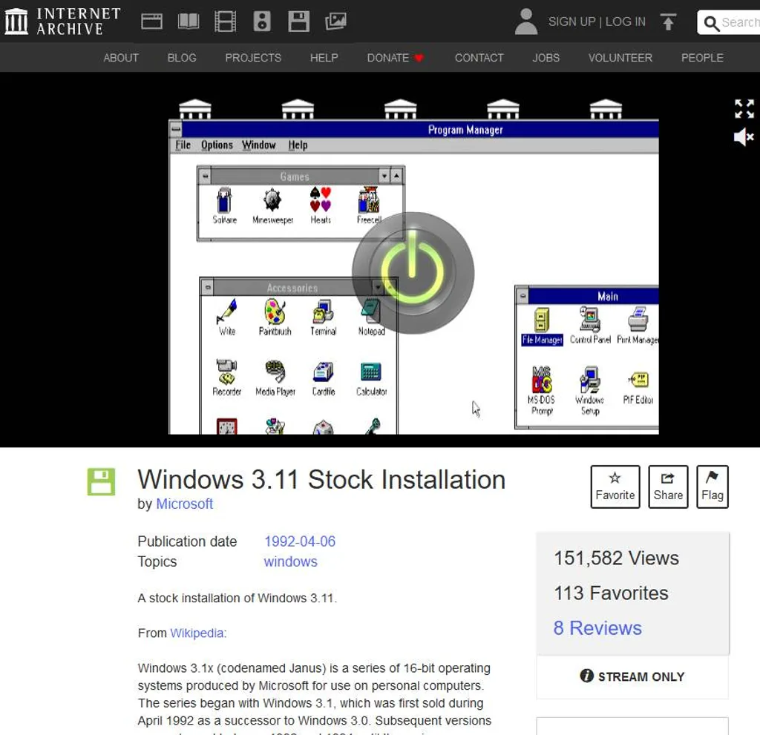760x735 pixels.
Task: Open the Software floppy disk icon
Action: [x=298, y=22]
